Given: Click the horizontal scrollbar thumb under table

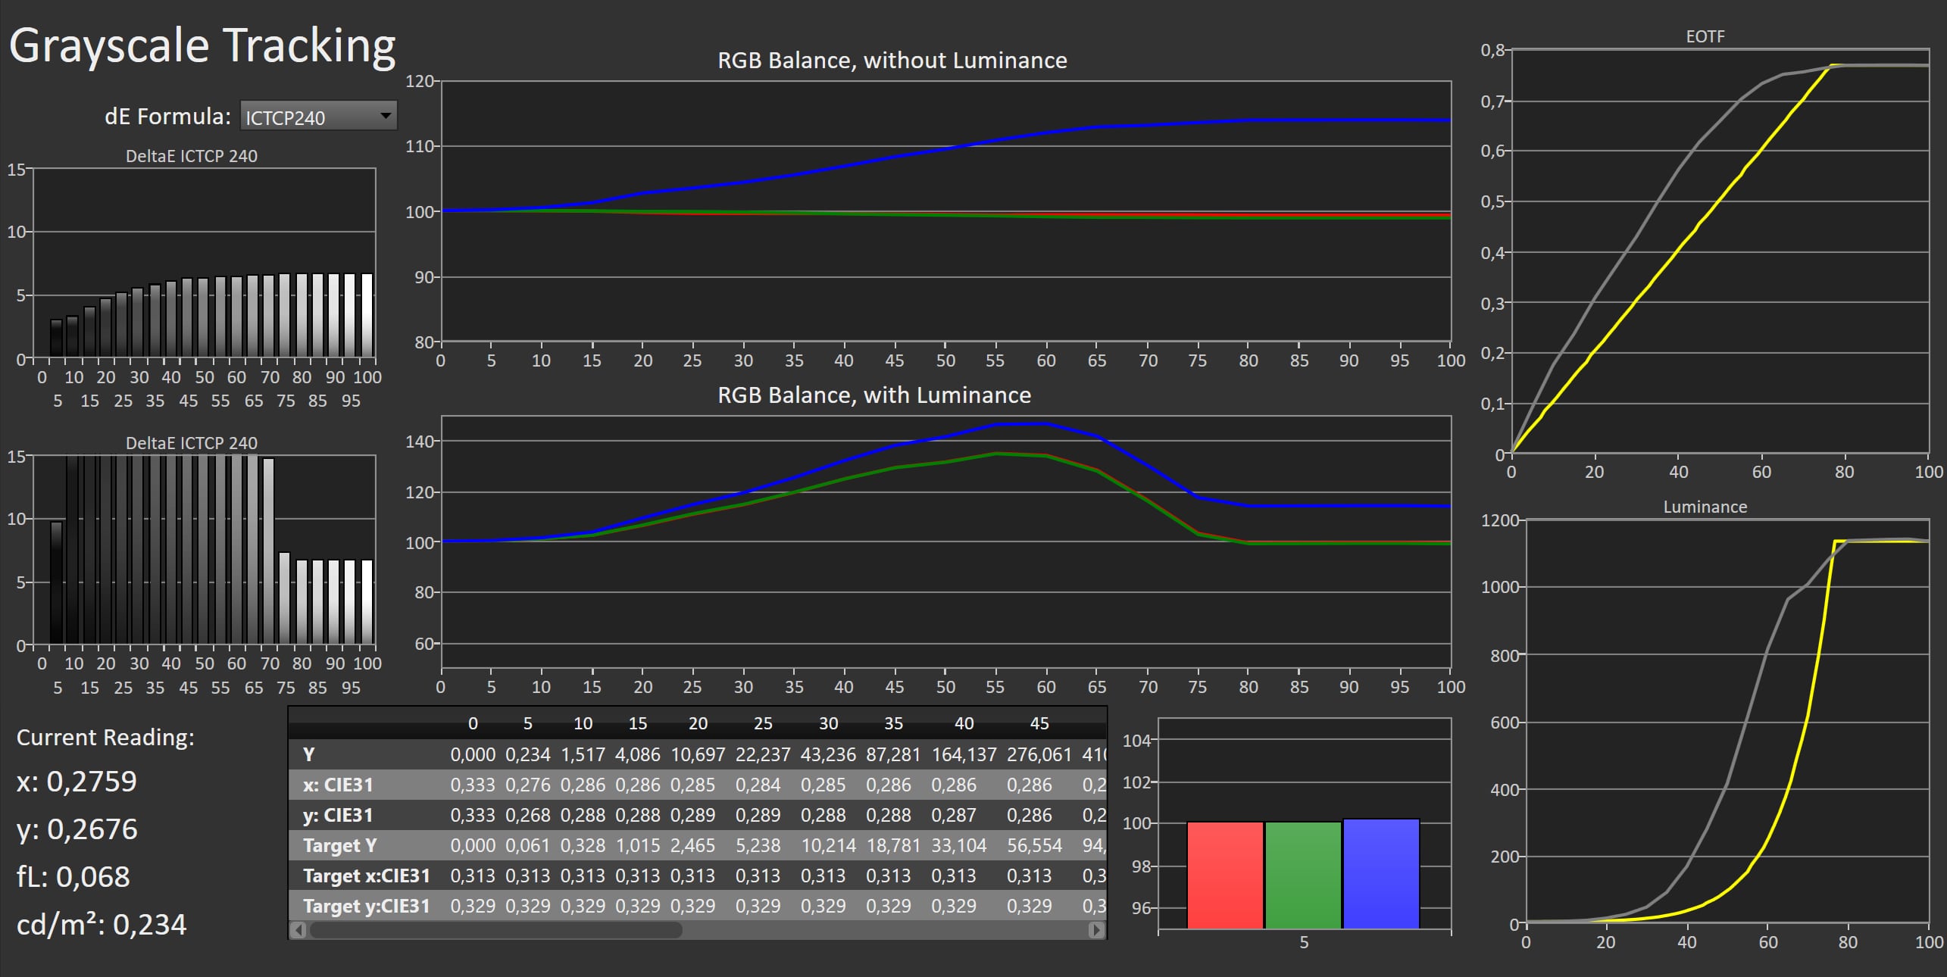Looking at the screenshot, I should pyautogui.click(x=496, y=929).
